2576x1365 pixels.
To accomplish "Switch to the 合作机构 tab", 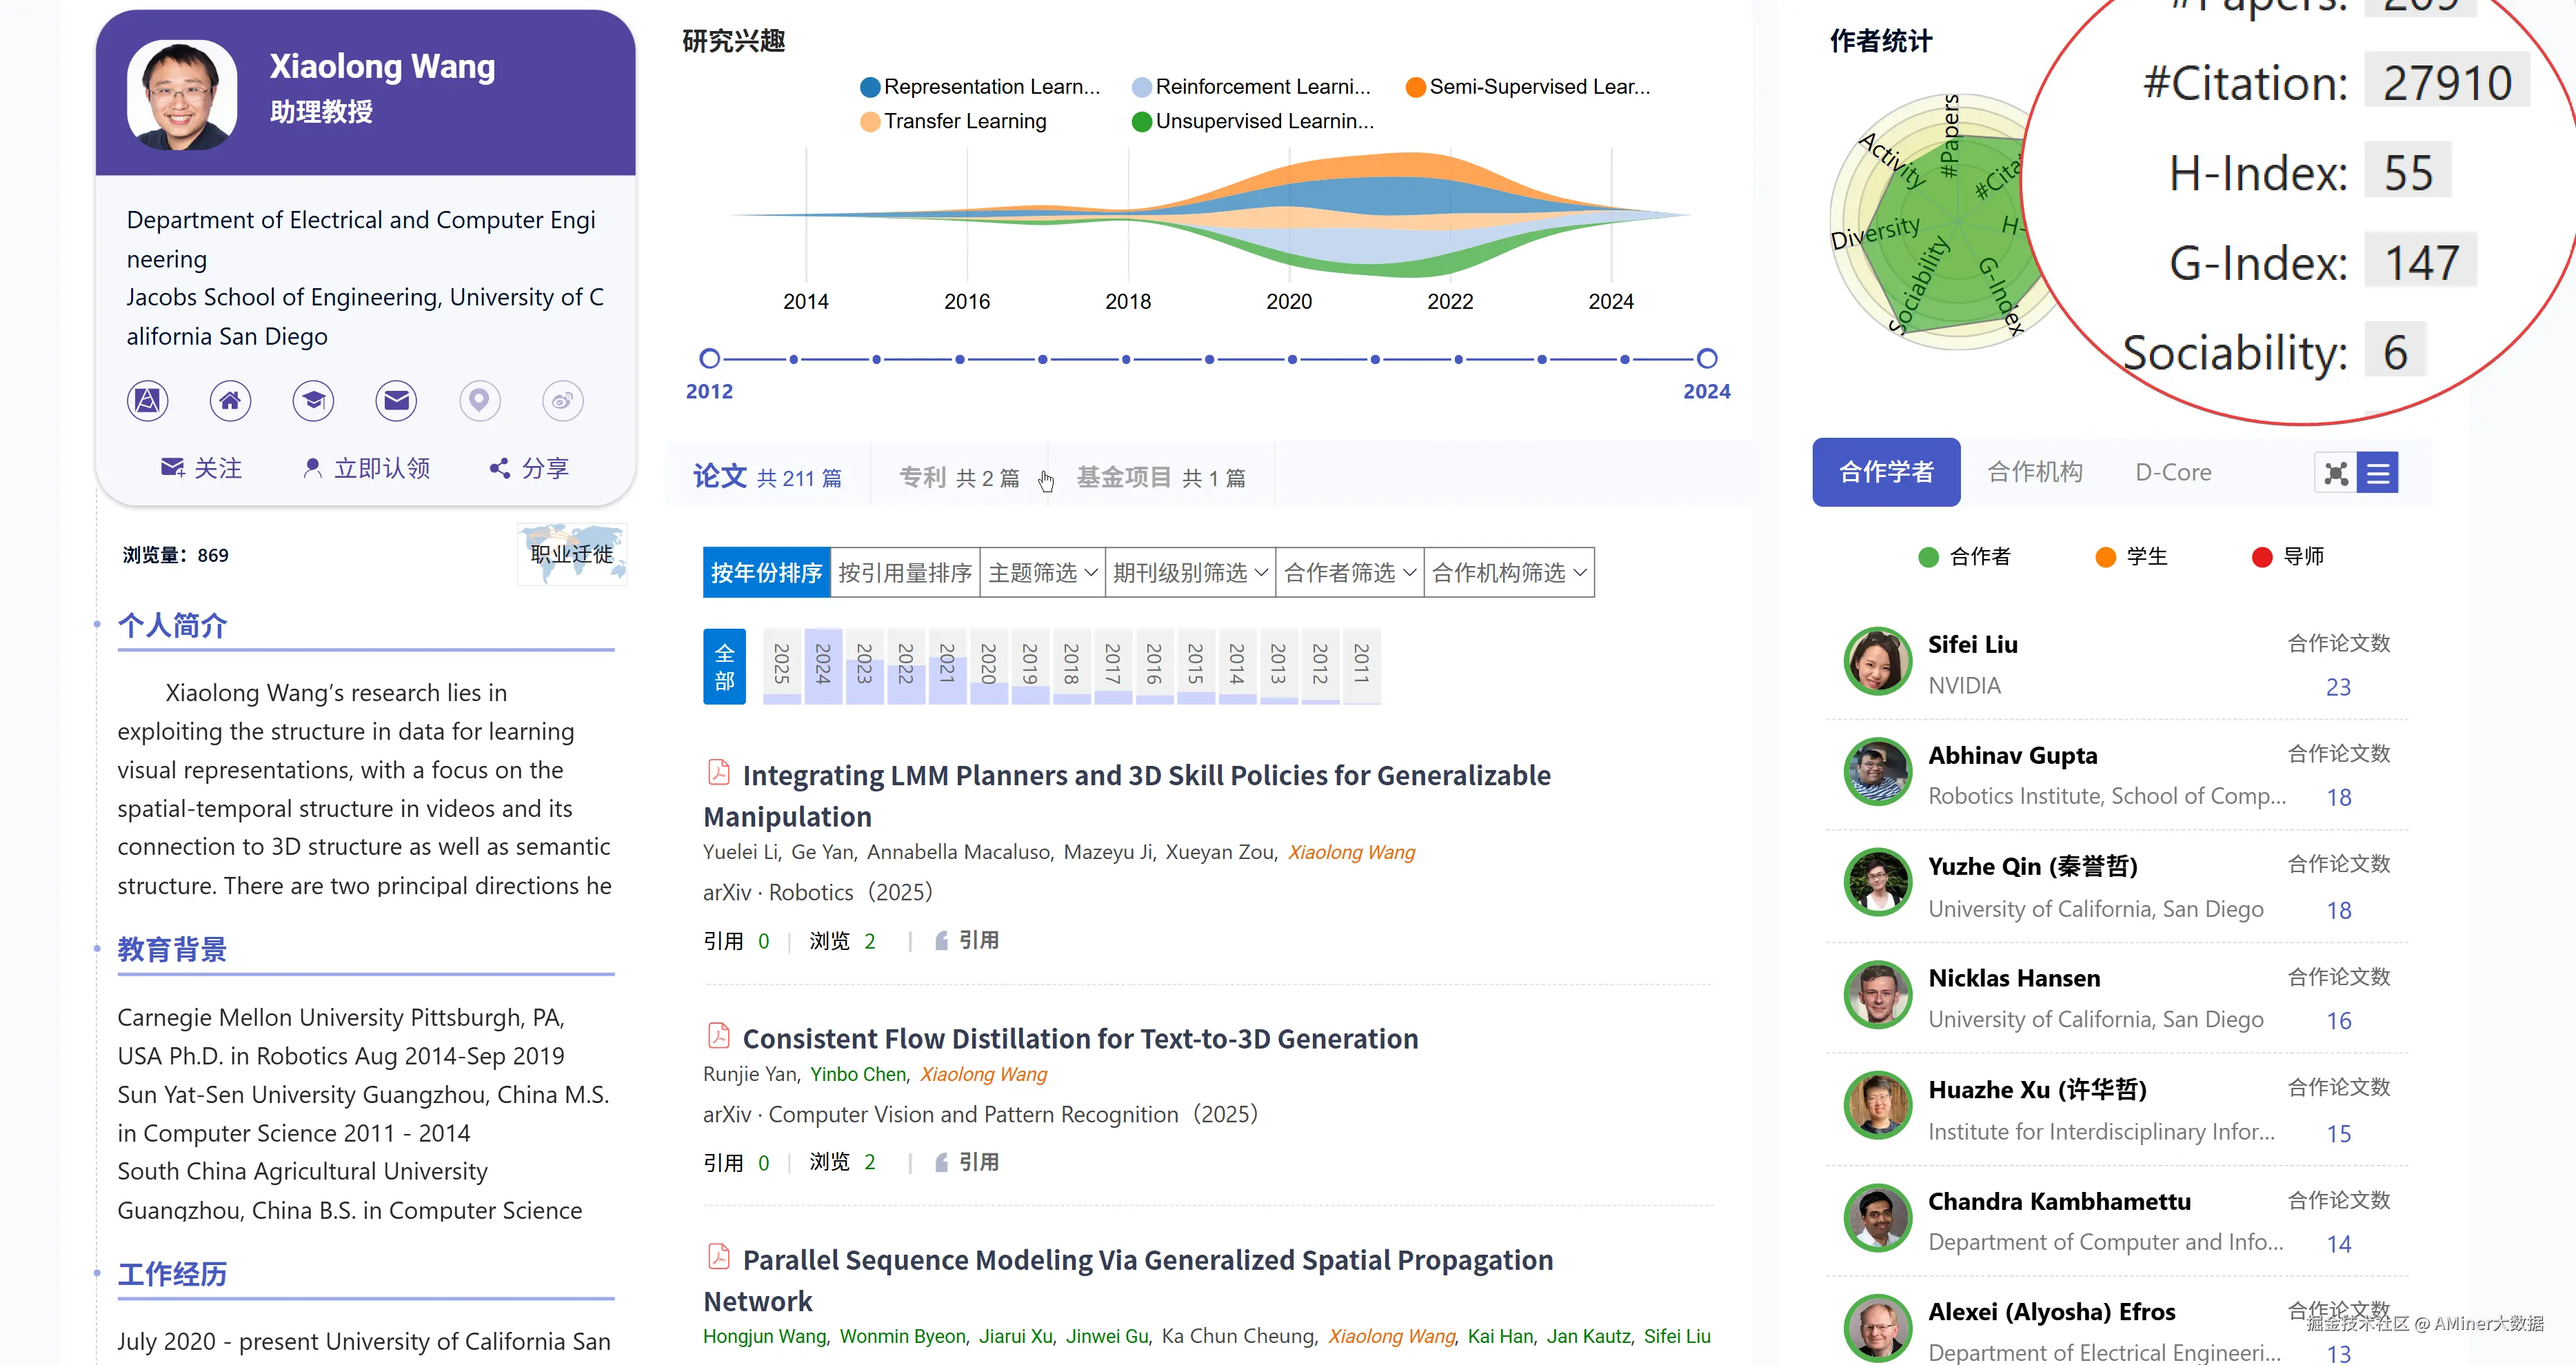I will (x=2034, y=472).
